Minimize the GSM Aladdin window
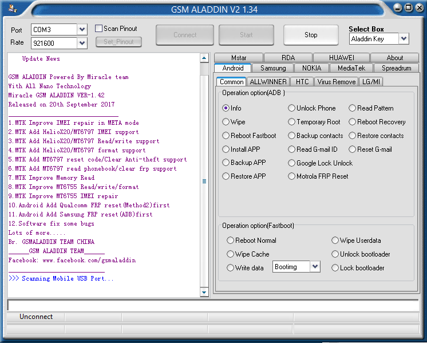Viewport: 427px width, 343px height. coord(398,7)
